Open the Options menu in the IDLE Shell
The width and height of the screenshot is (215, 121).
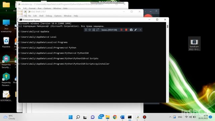click(x=58, y=16)
